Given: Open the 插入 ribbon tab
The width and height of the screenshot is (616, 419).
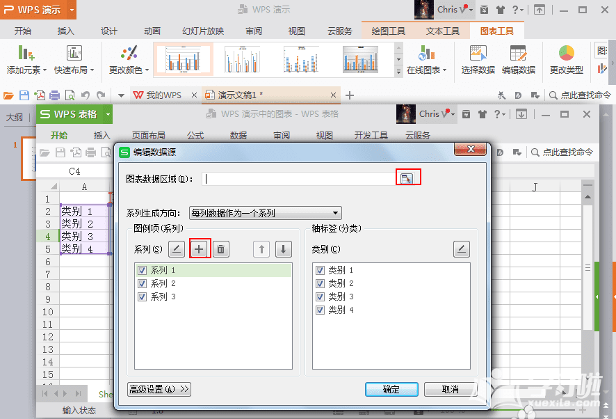Looking at the screenshot, I should pyautogui.click(x=66, y=31).
